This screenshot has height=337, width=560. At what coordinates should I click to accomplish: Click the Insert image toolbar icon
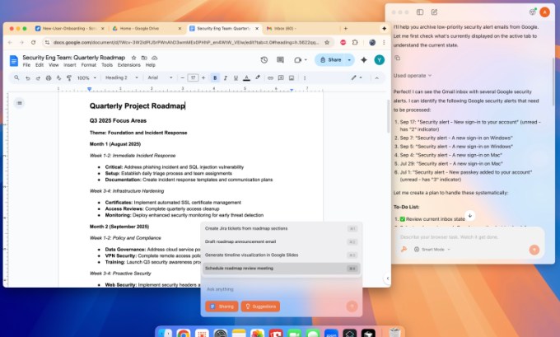click(x=292, y=78)
